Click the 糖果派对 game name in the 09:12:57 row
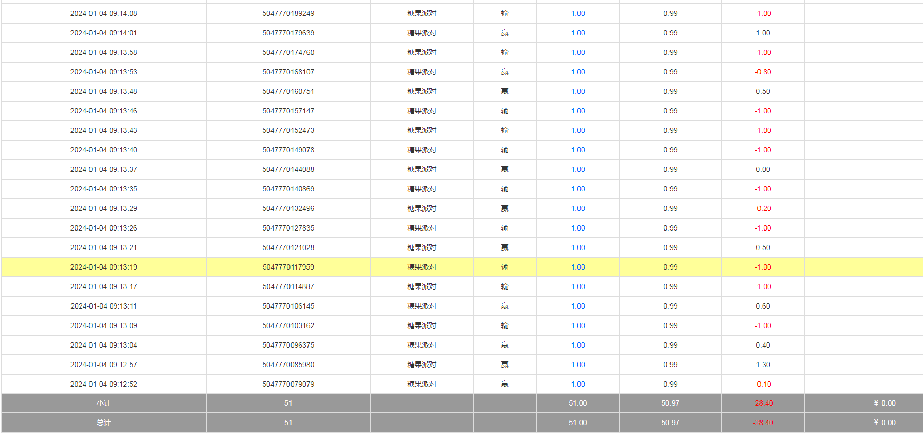Viewport: 923px width, 441px height. [x=422, y=365]
